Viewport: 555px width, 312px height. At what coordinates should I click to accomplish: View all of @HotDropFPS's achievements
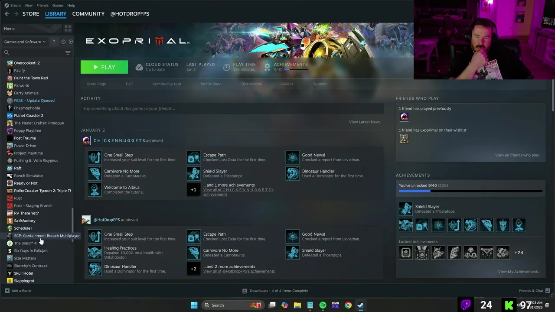(x=239, y=271)
